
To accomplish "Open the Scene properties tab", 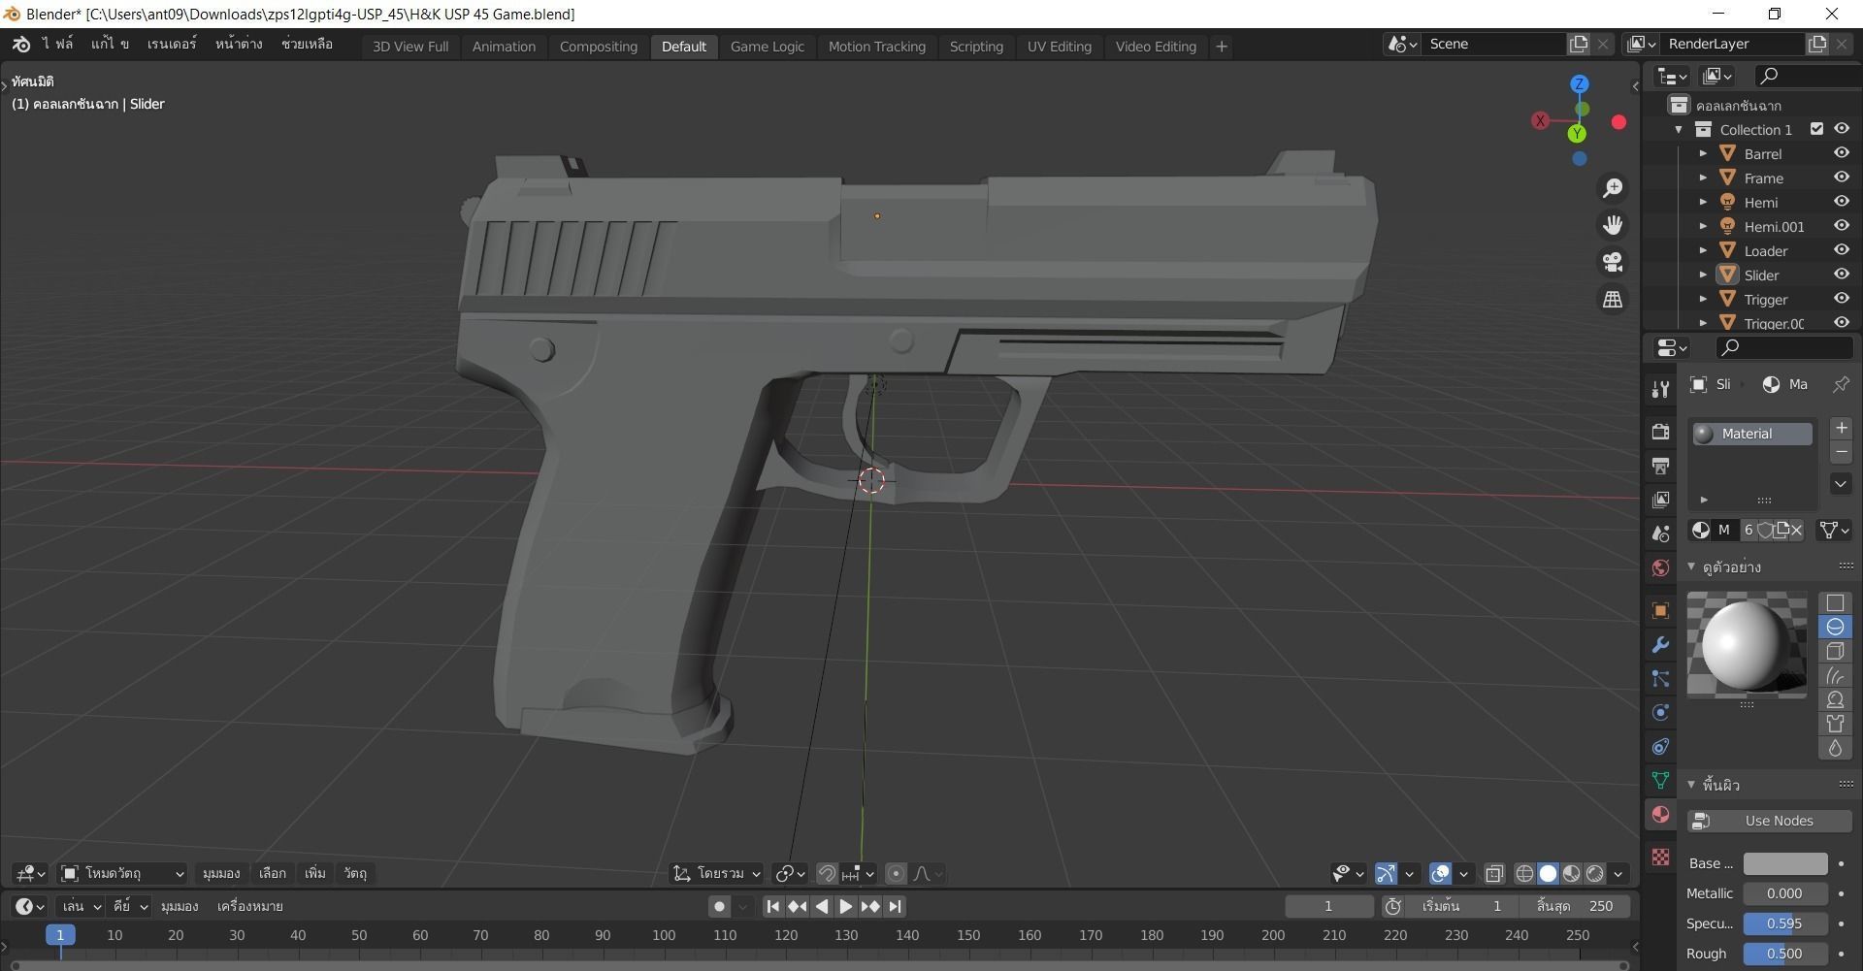I will pyautogui.click(x=1660, y=534).
